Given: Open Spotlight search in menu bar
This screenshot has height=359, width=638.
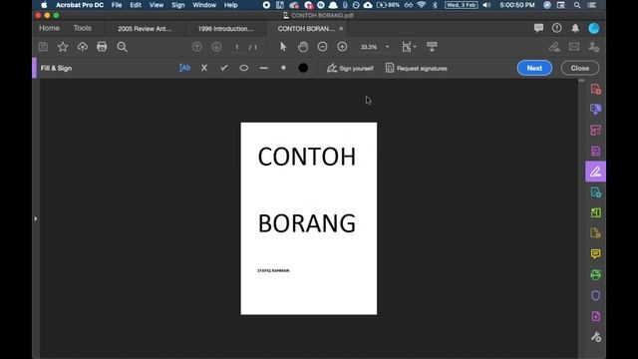Looking at the screenshot, I should pos(577,5).
